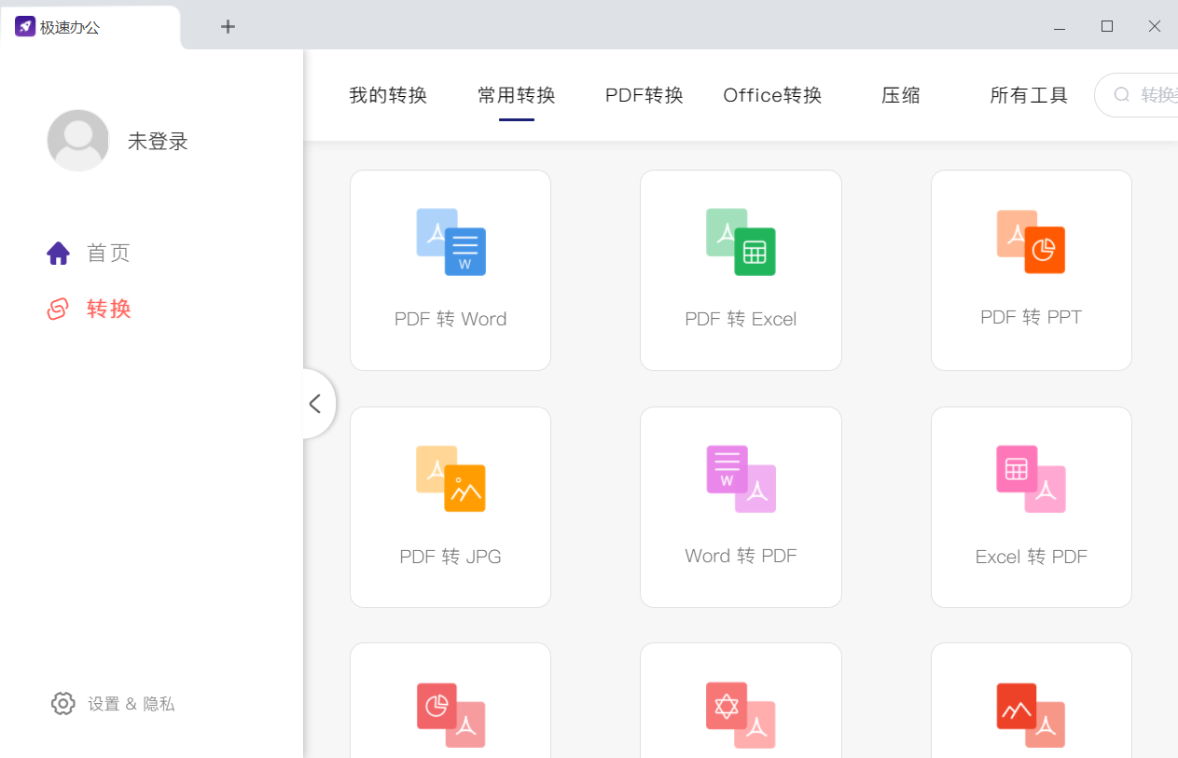Click 未登录 to sign in
1178x758 pixels.
[158, 142]
